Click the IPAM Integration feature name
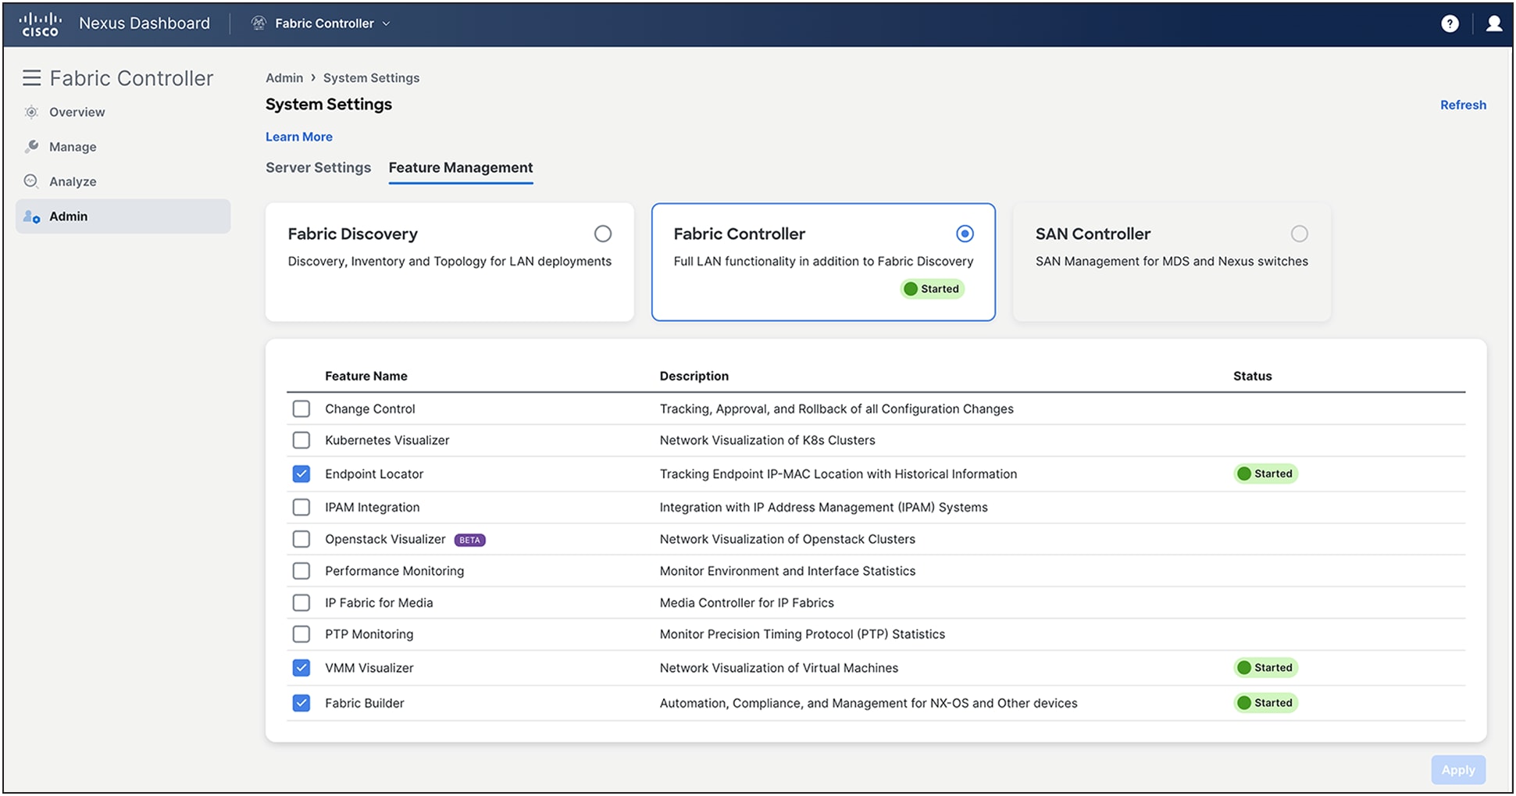This screenshot has width=1516, height=796. (x=373, y=507)
